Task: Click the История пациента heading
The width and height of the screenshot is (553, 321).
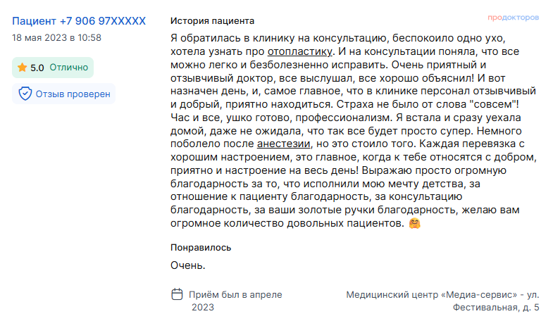Action: click(212, 21)
